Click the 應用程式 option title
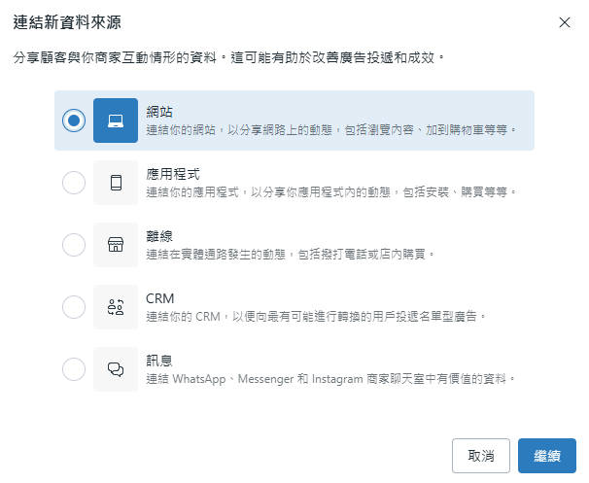 tap(173, 174)
